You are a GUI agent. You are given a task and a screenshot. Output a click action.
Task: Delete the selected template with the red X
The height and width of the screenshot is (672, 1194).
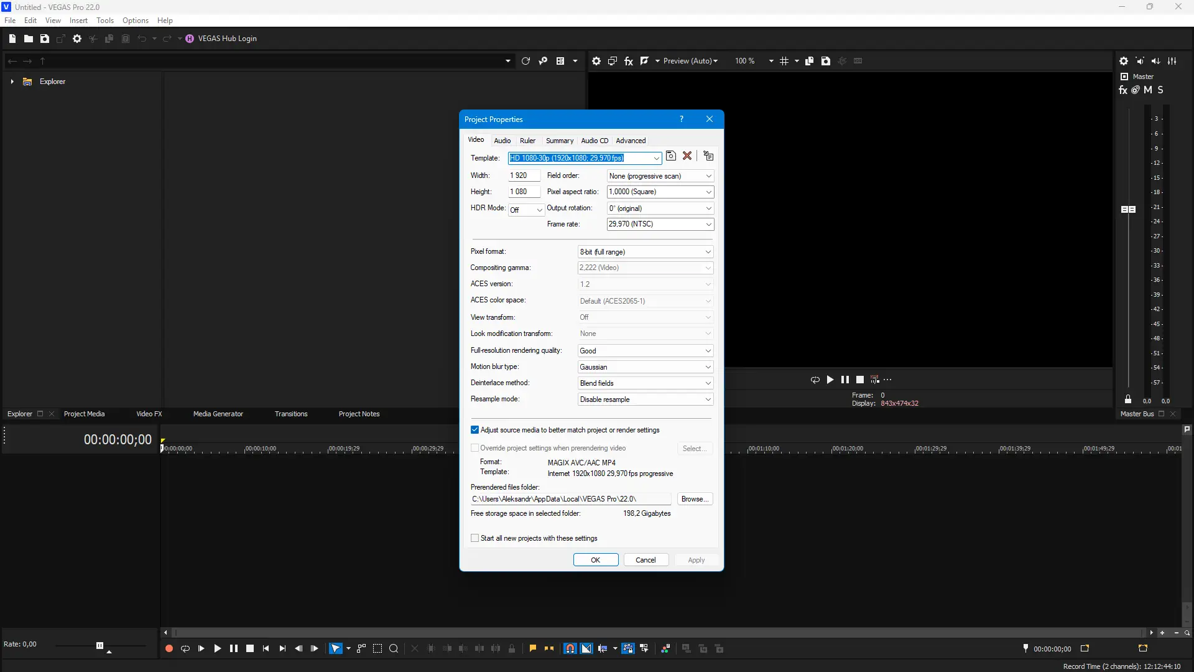687,156
